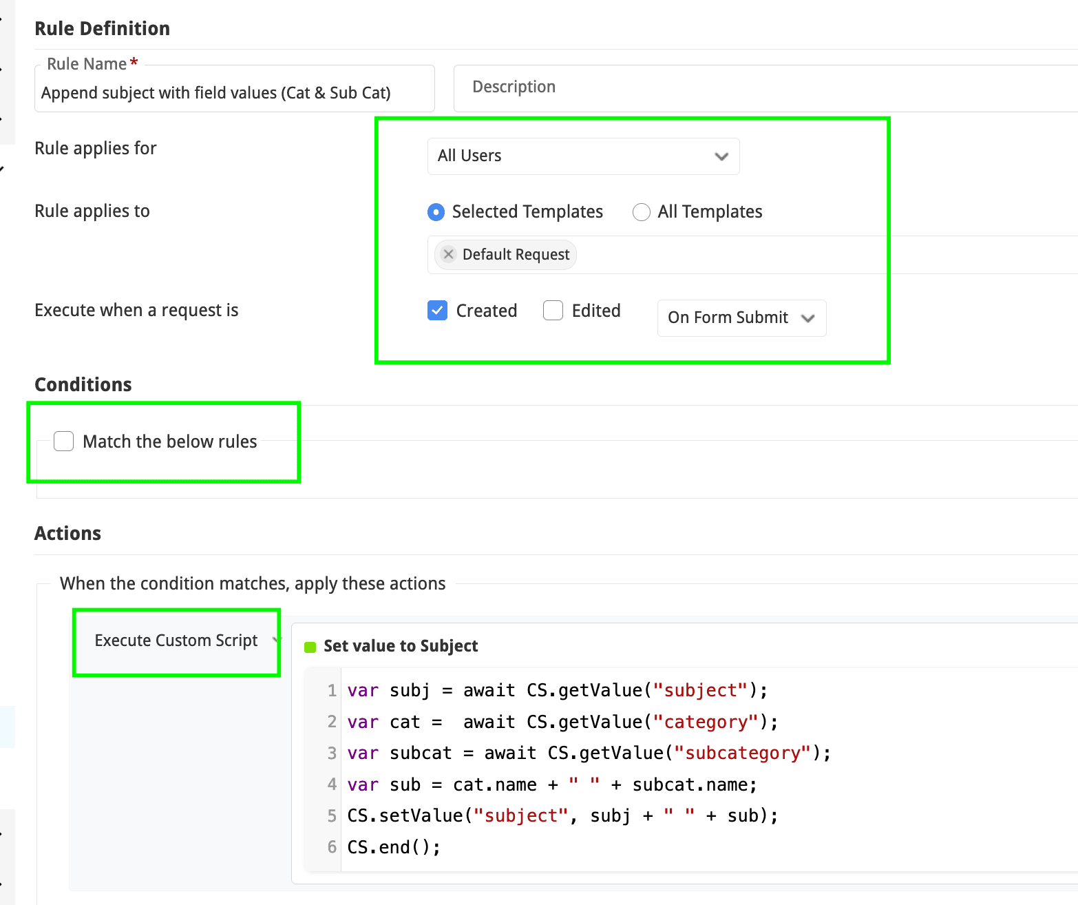
Task: Click into the Description field
Action: (757, 87)
